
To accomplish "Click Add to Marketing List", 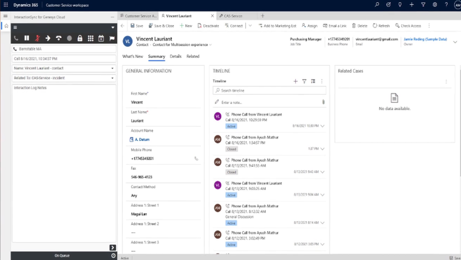I will coord(277,26).
